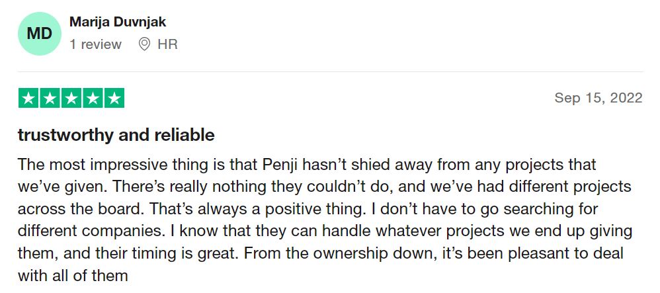Click the second green rating star
The width and height of the screenshot is (660, 293).
[x=50, y=98]
